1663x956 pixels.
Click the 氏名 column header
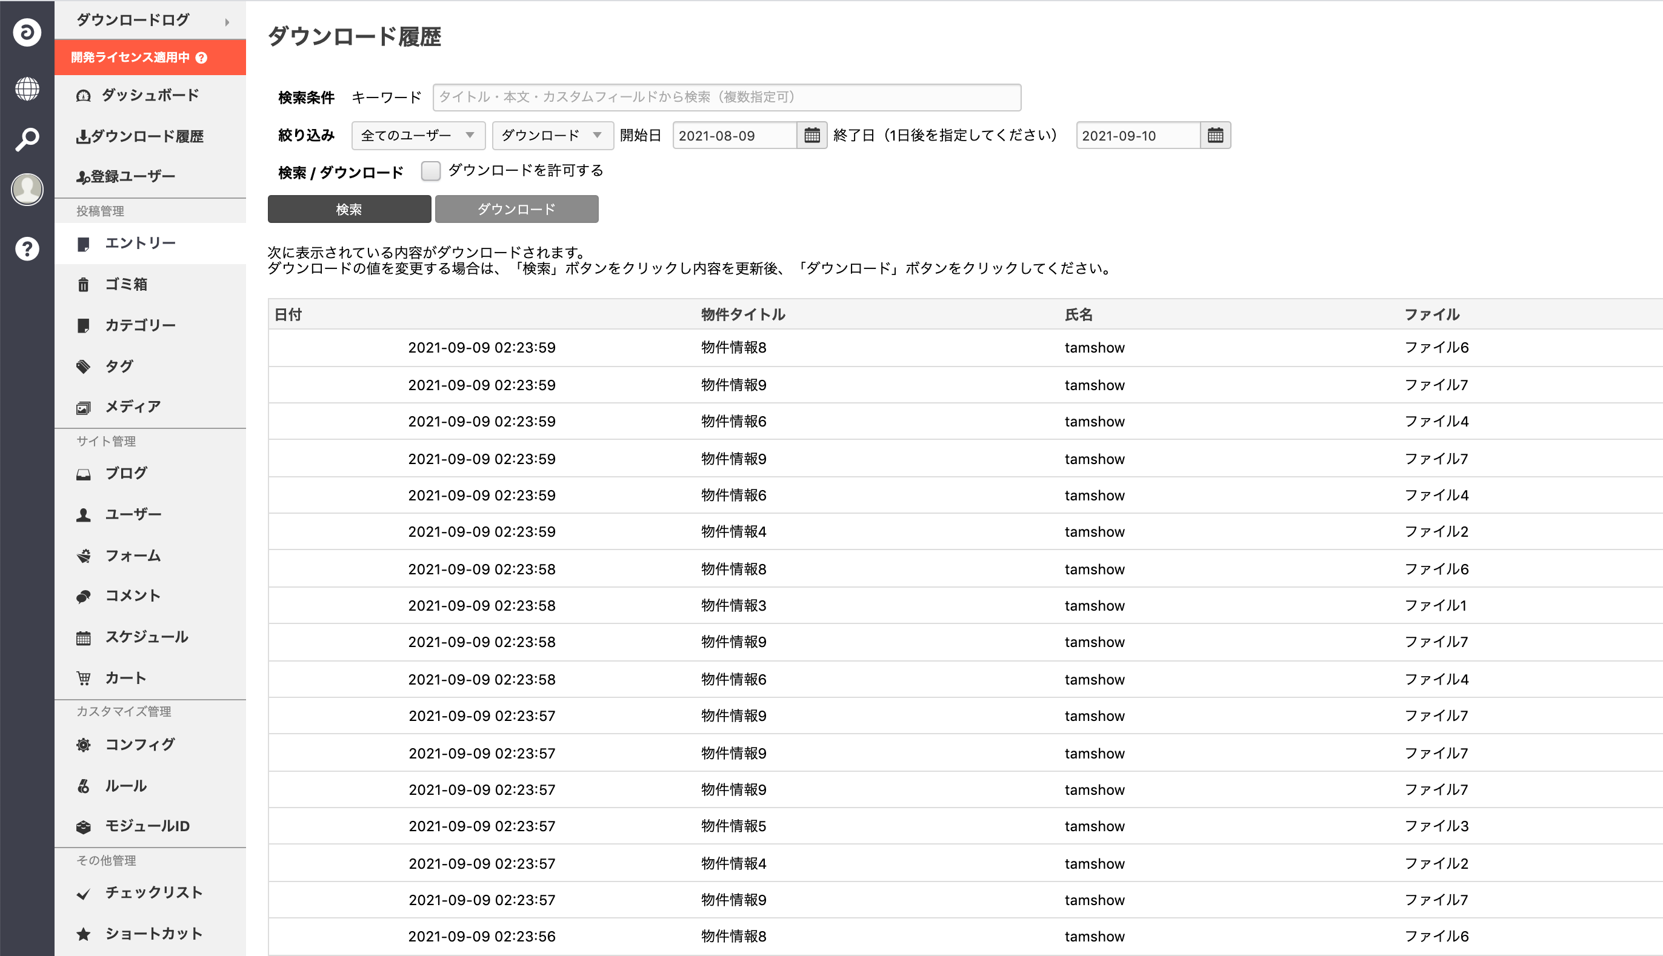click(x=1078, y=314)
